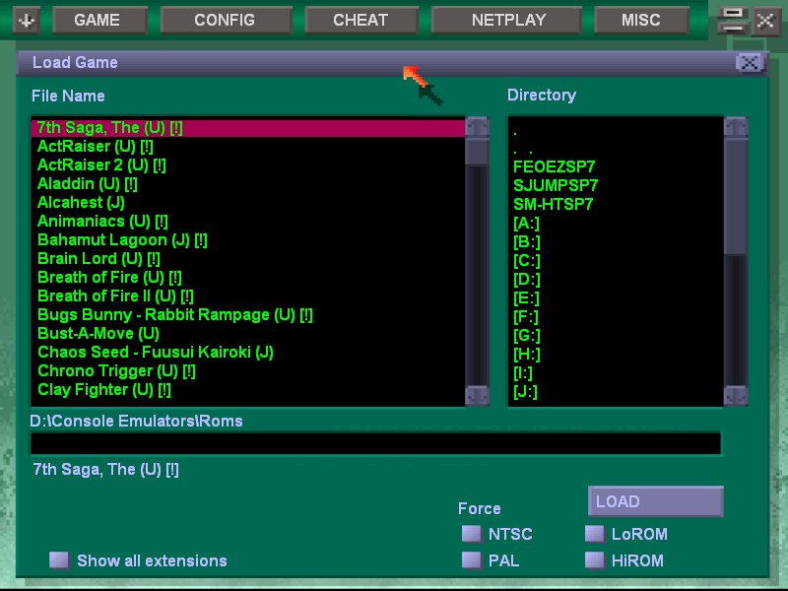Select Brain Lord (U) [!] ROM

(248, 259)
